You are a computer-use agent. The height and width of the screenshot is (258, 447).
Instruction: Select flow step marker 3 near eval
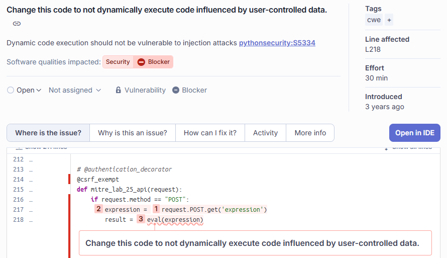[x=141, y=219]
